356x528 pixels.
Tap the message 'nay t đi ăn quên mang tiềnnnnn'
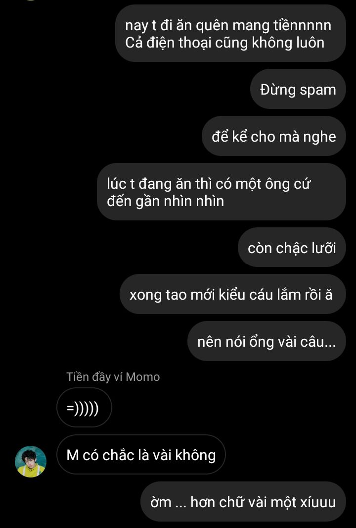tap(228, 26)
